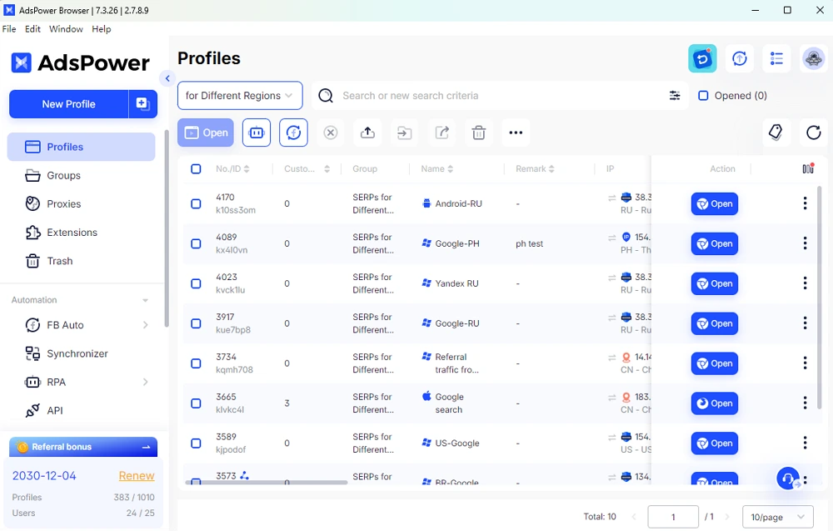Open the Referral traffic profile 3734
This screenshot has height=531, width=833.
[x=714, y=363]
